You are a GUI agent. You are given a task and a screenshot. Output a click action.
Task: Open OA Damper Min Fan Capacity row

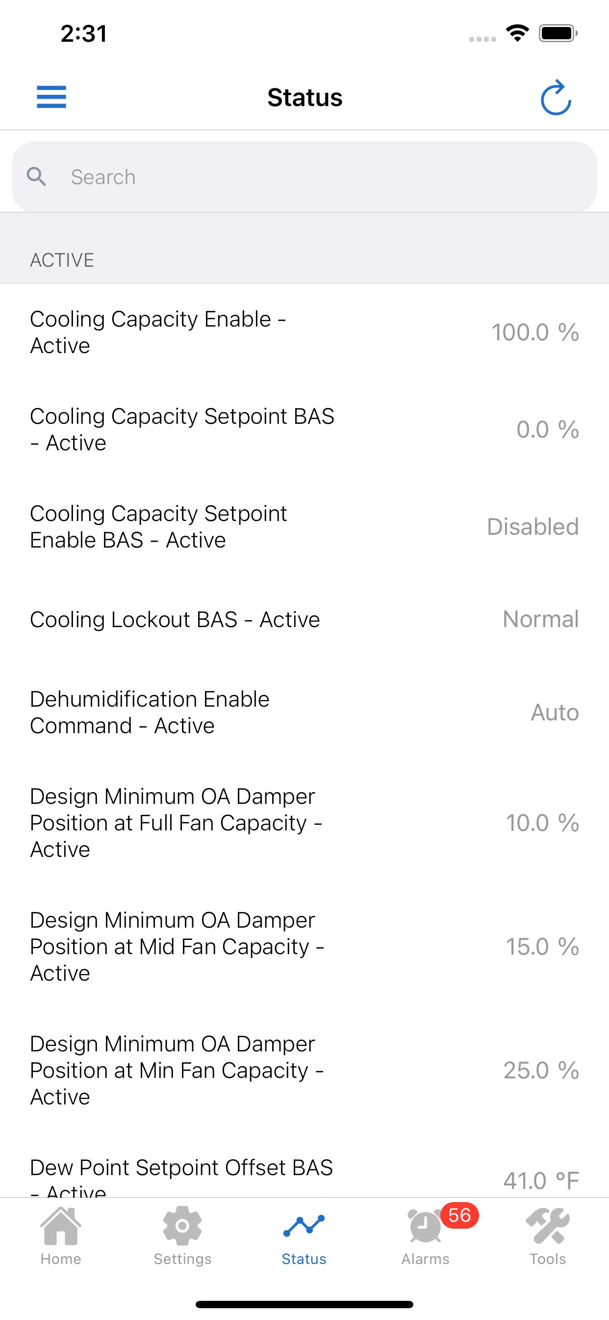point(304,1071)
